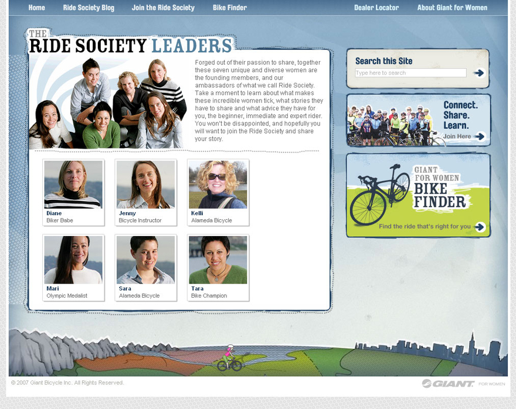Click the pink cyclist illustration
This screenshot has width=516, height=409.
(x=229, y=358)
